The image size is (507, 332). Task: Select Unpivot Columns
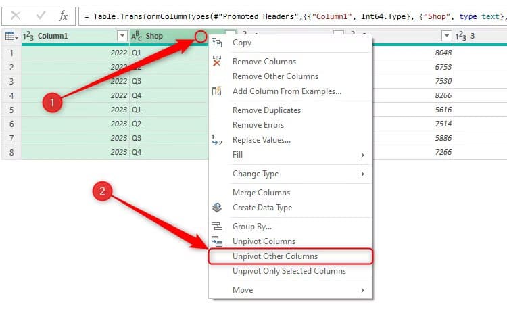tap(291, 241)
